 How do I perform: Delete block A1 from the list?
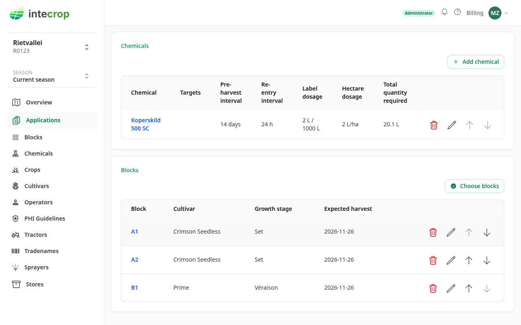433,232
